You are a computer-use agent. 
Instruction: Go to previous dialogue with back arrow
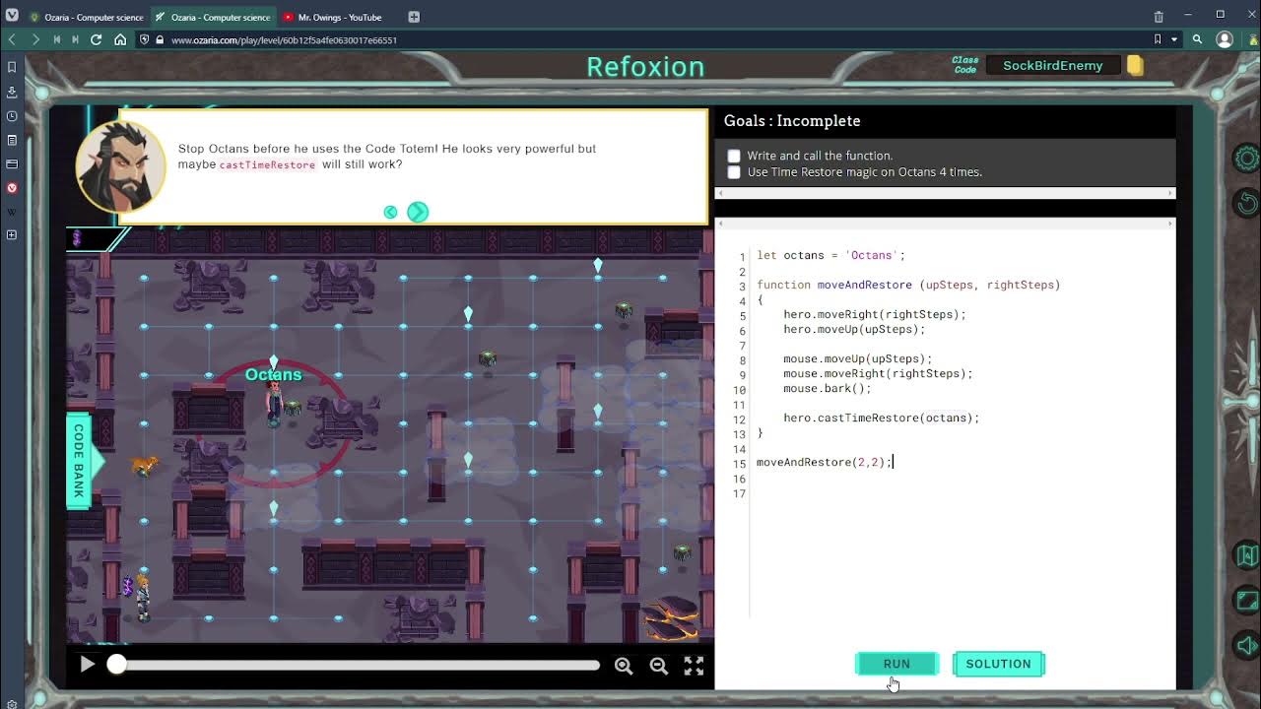tap(390, 212)
